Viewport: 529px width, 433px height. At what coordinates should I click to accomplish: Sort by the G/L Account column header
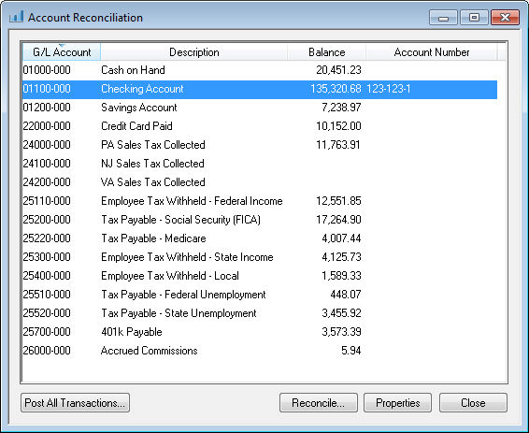(x=62, y=52)
